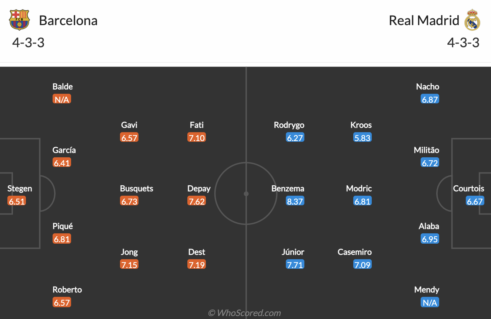Open the Barcelona team name link
This screenshot has height=319, width=491.
tap(68, 20)
